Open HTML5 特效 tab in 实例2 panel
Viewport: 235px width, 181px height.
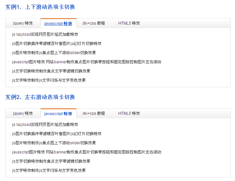(129, 113)
